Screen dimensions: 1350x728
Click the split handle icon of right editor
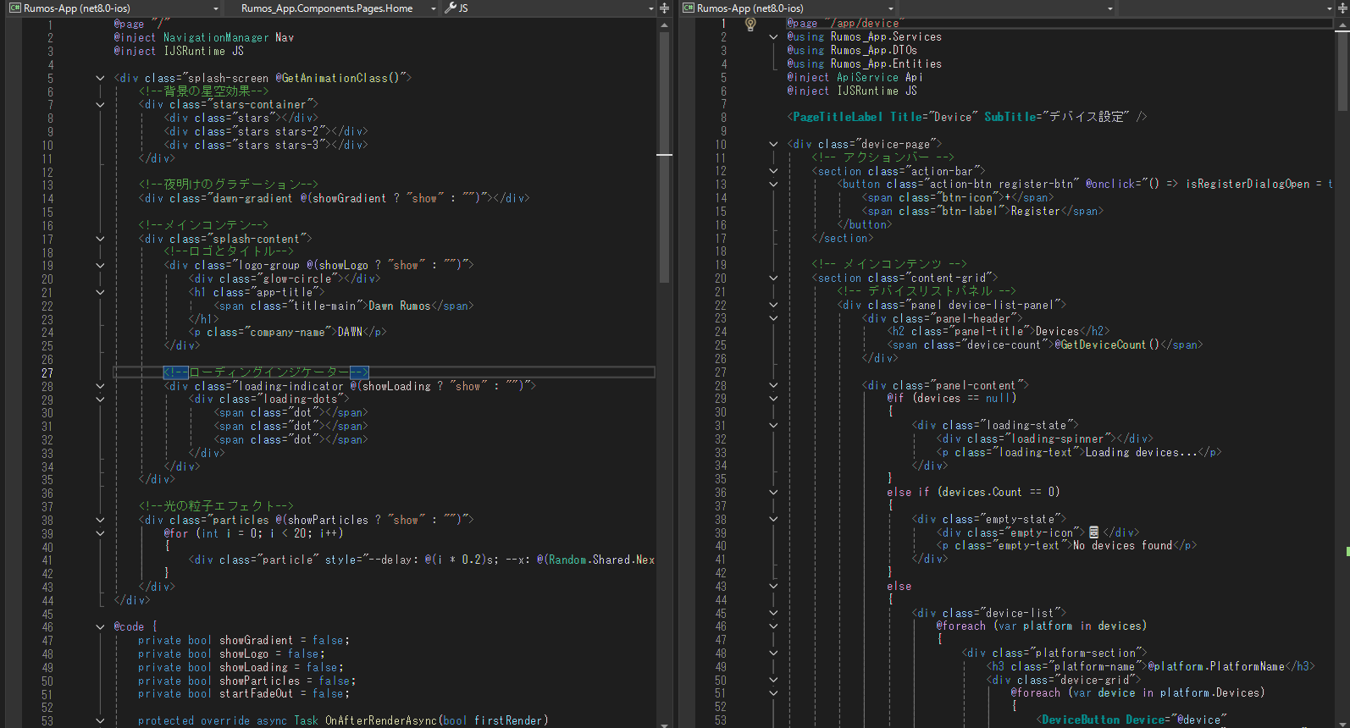[x=1342, y=8]
